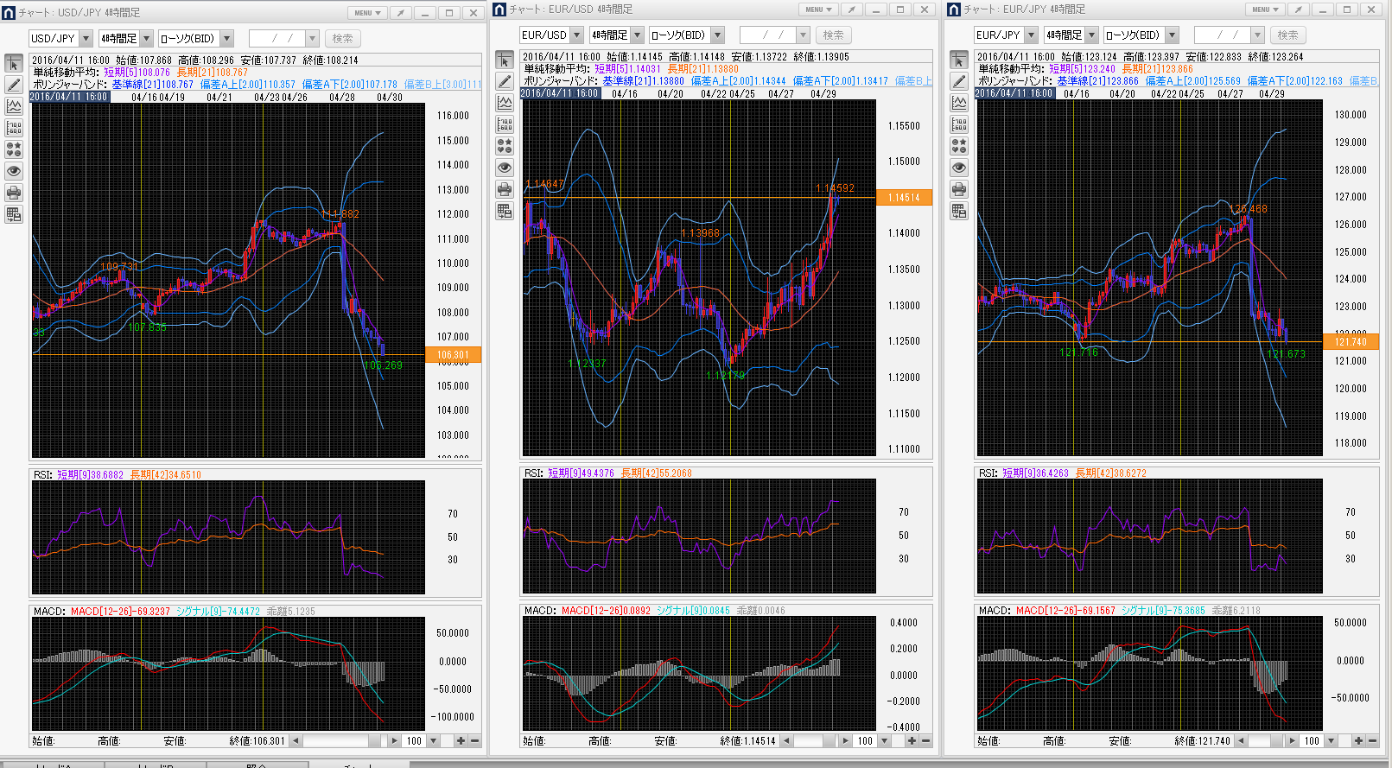
Task: Open the 4時間足 timeframe dropdown in EUR/USD chart
Action: 637,35
